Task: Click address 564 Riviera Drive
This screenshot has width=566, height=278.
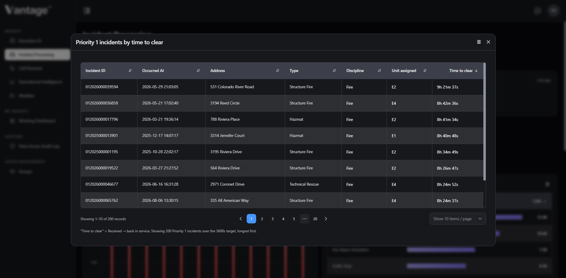Action: (x=225, y=168)
